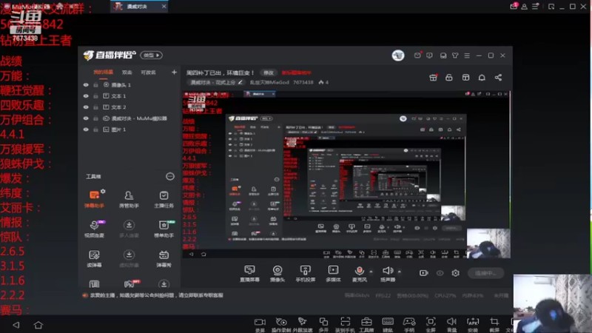
Task: Expand speaker options arrow
Action: point(400,272)
